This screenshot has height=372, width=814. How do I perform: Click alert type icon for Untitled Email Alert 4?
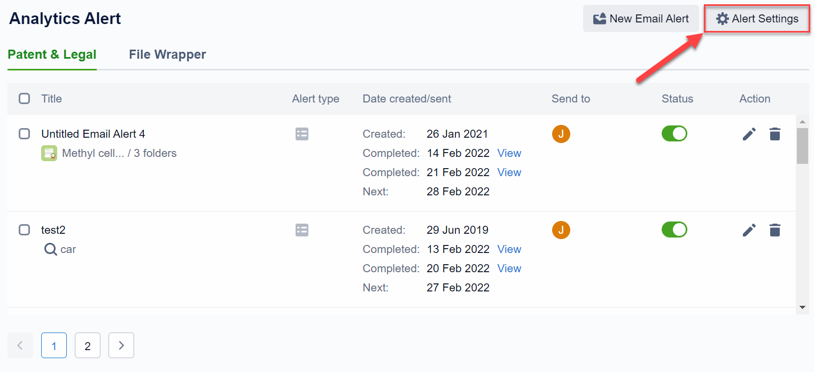pyautogui.click(x=302, y=134)
